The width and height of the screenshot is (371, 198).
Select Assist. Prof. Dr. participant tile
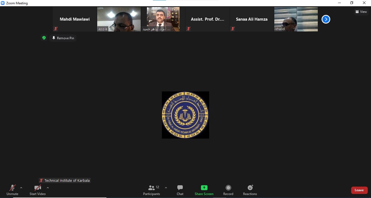pos(207,19)
